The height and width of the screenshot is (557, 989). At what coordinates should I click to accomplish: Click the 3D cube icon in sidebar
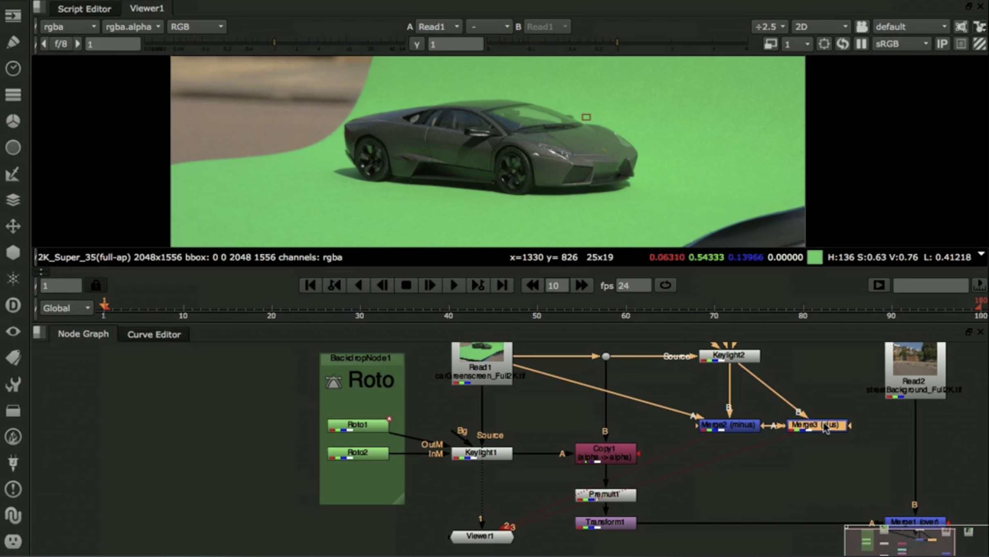pos(13,253)
